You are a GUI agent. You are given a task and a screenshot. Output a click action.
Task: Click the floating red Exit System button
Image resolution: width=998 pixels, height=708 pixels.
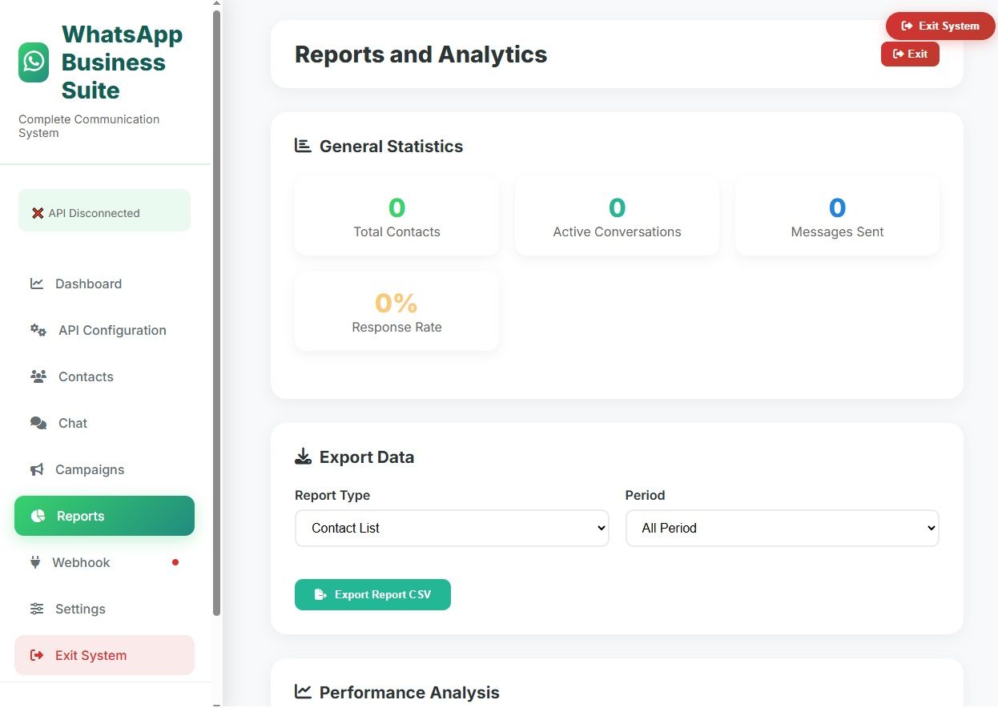coord(940,26)
